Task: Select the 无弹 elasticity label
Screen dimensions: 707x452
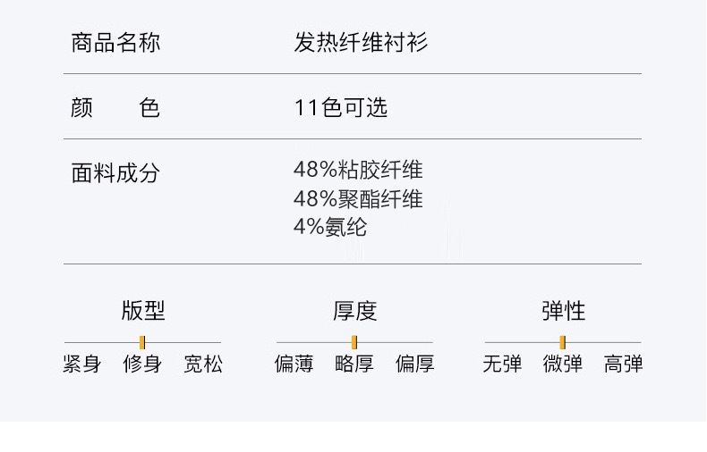Action: click(x=502, y=364)
